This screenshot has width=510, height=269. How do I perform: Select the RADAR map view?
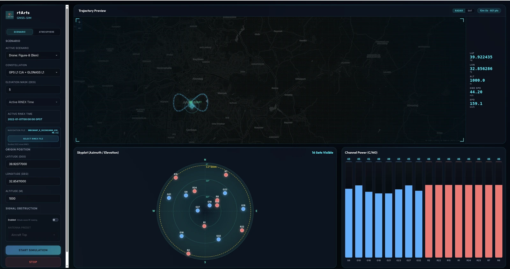459,11
